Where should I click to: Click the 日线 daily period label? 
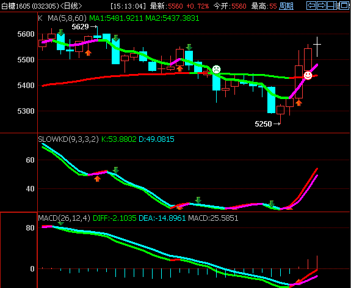tap(70, 6)
